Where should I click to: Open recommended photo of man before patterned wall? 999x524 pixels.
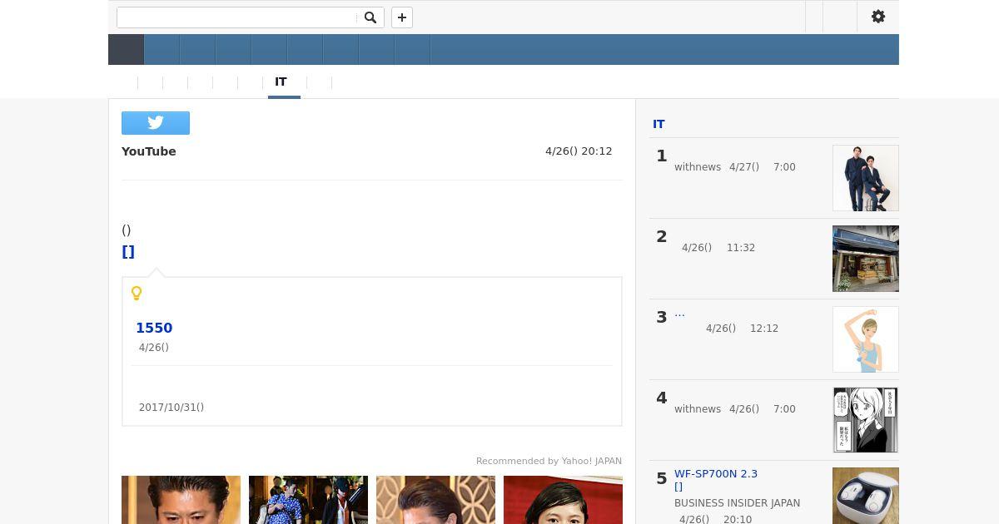[435, 500]
